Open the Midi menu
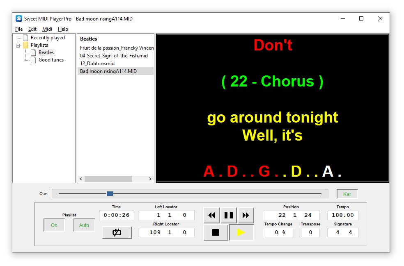The height and width of the screenshot is (266, 404). tap(47, 29)
